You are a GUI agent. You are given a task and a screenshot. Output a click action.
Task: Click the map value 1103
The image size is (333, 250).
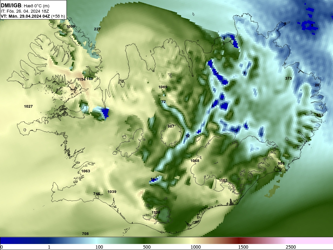(223, 180)
